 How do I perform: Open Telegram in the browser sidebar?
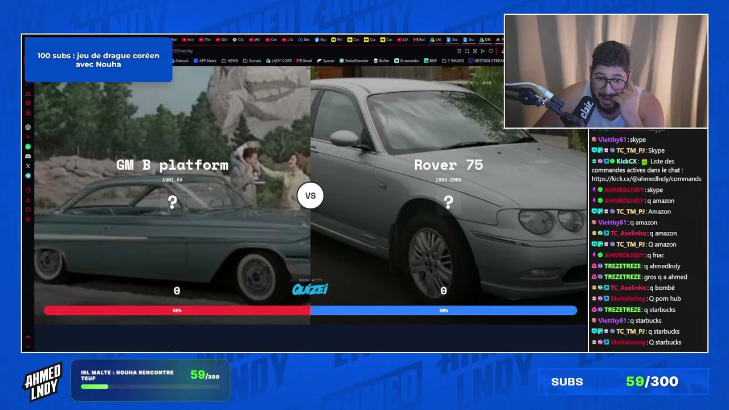pos(28,176)
